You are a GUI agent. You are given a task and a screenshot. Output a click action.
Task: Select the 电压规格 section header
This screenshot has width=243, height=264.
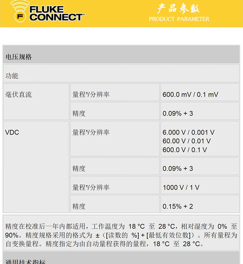(121, 54)
